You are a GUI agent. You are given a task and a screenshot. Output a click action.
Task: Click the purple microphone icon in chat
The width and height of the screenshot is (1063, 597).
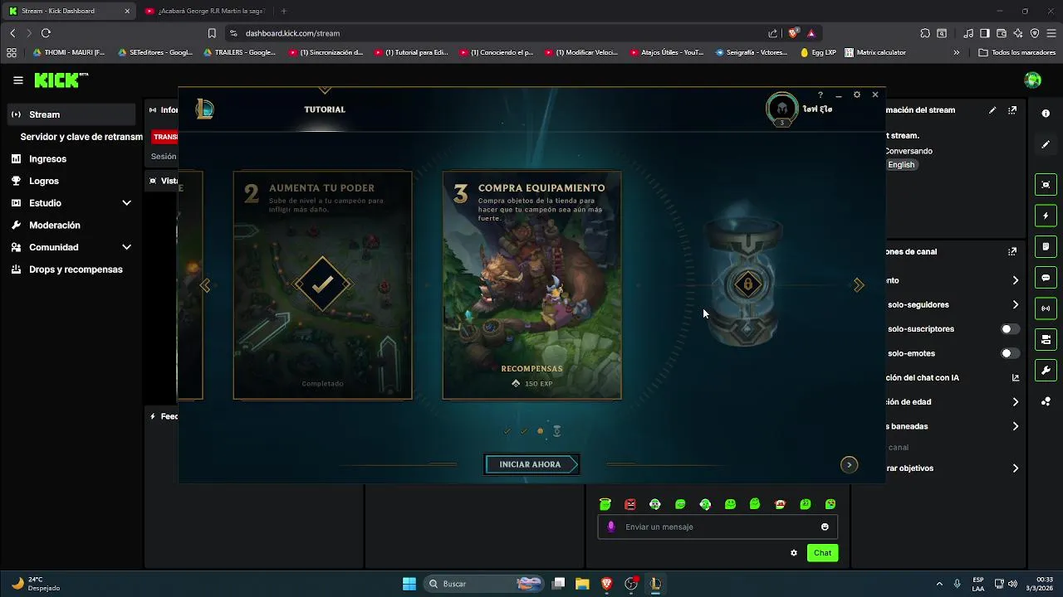click(611, 527)
